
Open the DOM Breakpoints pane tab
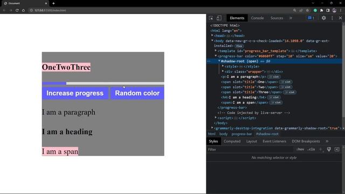click(306, 141)
